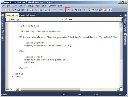Screen dimensions: 128x97
Task: Click the last window icon in the toolbar
Action: point(108,10)
